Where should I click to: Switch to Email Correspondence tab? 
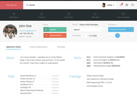tap(38, 47)
